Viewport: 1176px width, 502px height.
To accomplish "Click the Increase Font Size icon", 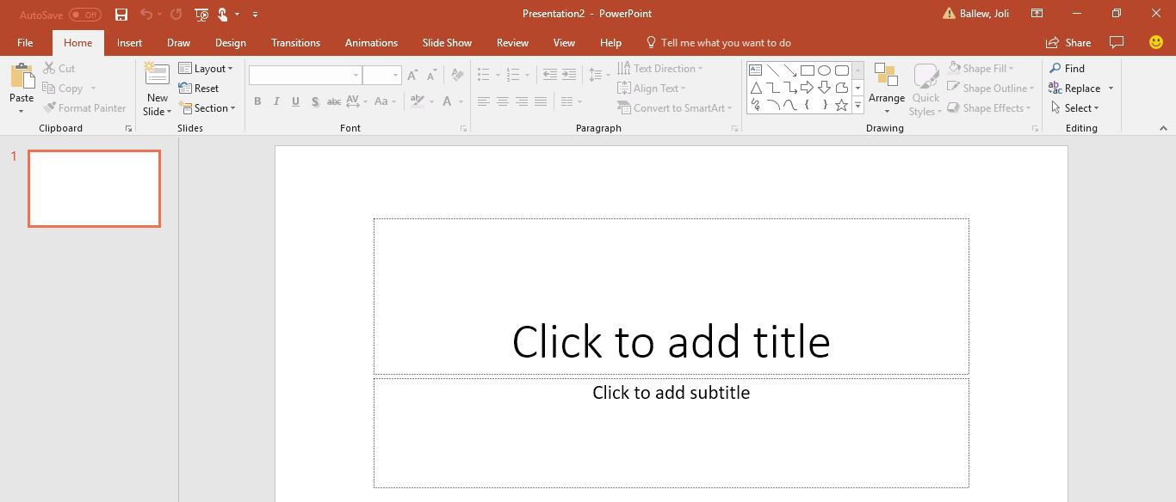I will click(x=412, y=75).
